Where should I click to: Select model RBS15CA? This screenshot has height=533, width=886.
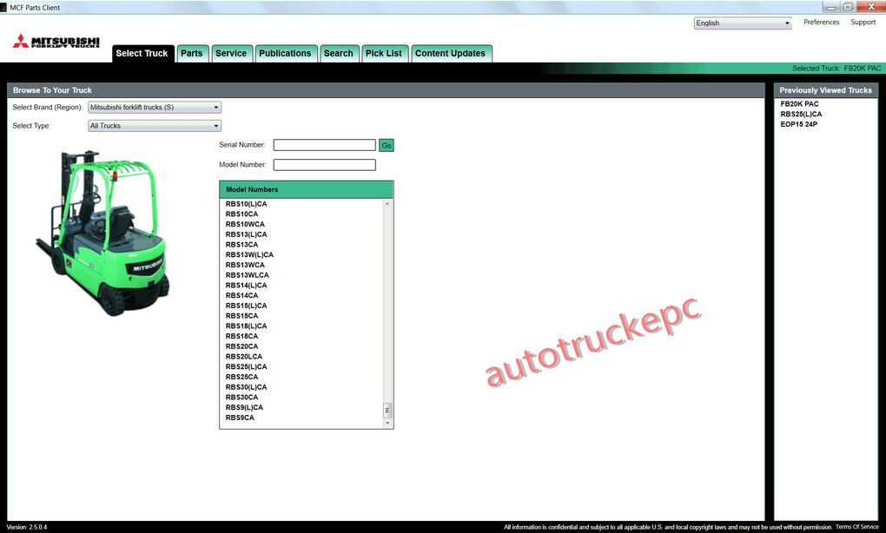[241, 316]
